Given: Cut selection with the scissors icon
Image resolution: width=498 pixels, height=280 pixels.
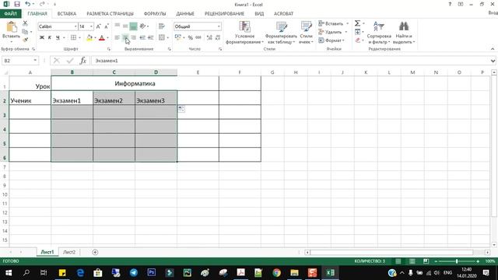Looking at the screenshot, I should click(x=25, y=23).
